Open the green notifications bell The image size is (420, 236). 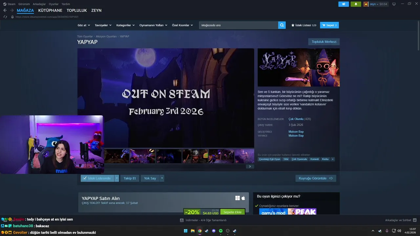[x=356, y=4]
